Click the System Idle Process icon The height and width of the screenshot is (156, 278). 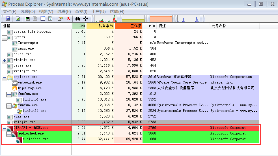(10, 32)
